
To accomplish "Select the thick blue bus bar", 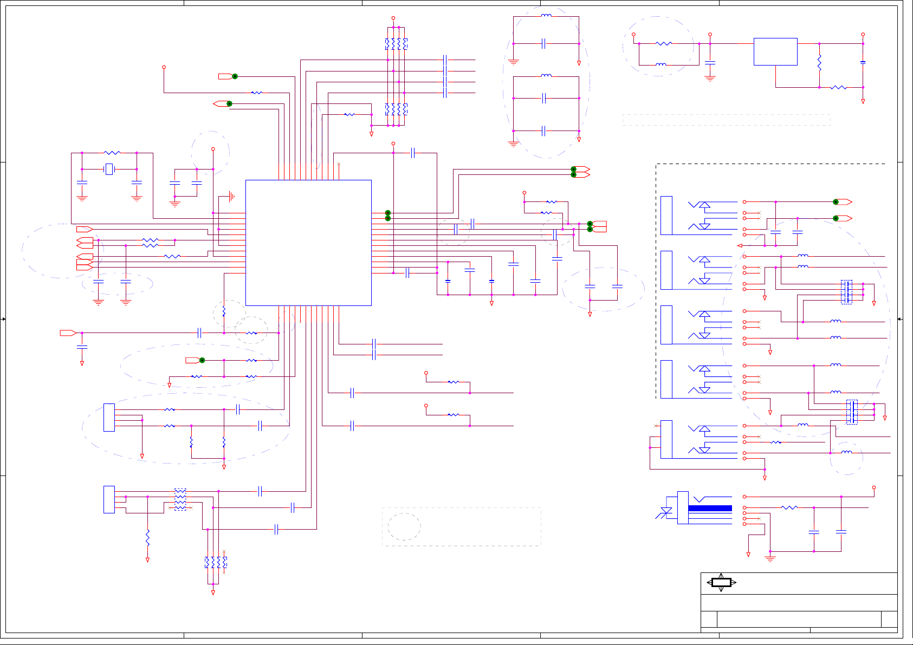I will point(710,508).
